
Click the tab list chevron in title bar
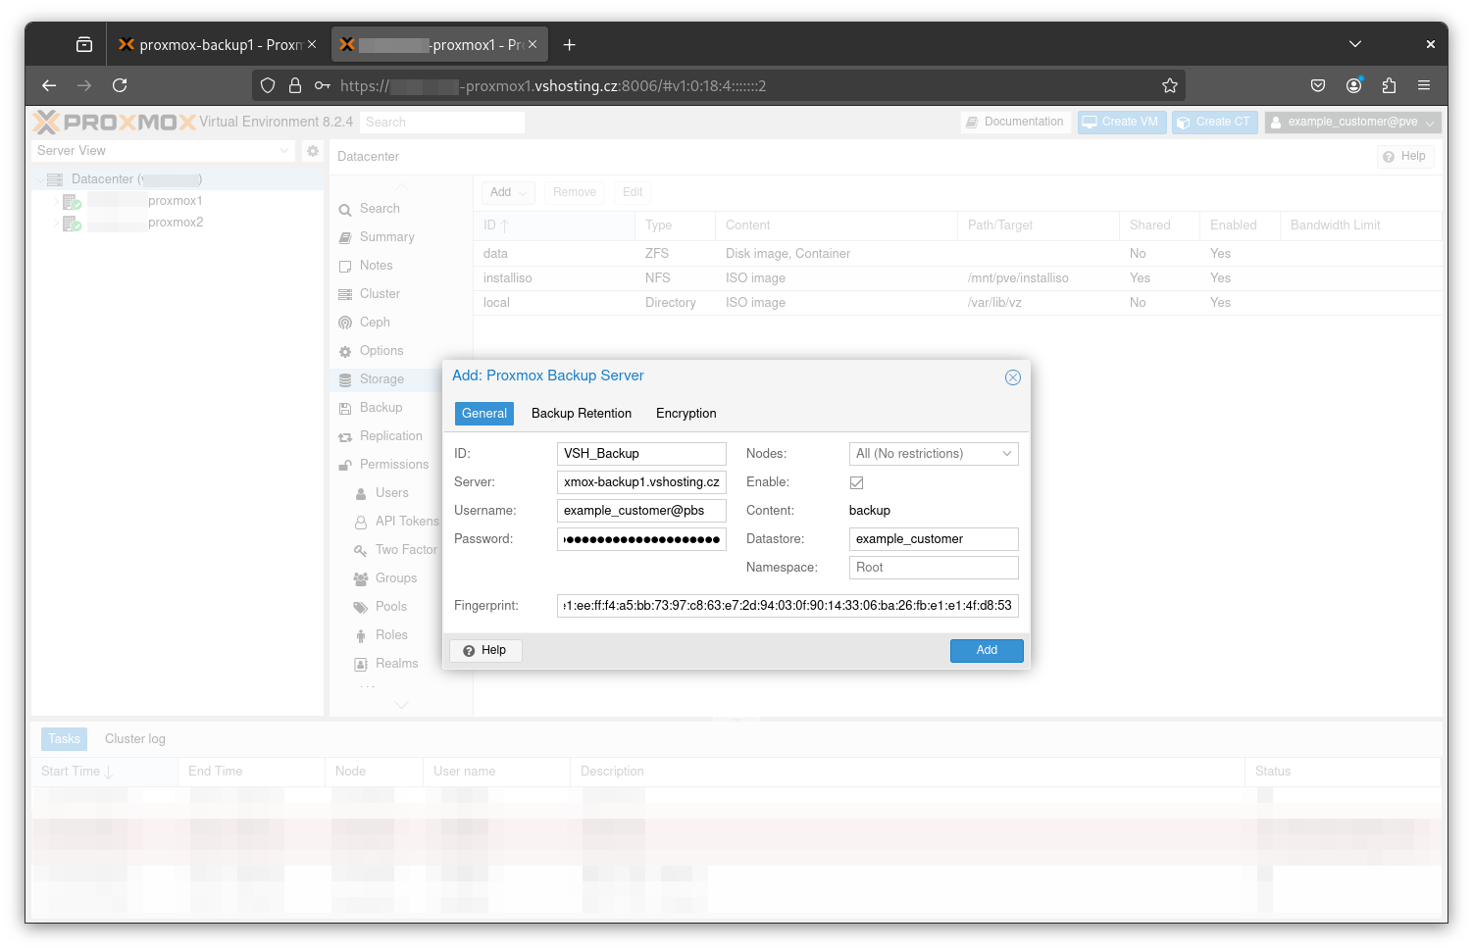[1355, 44]
